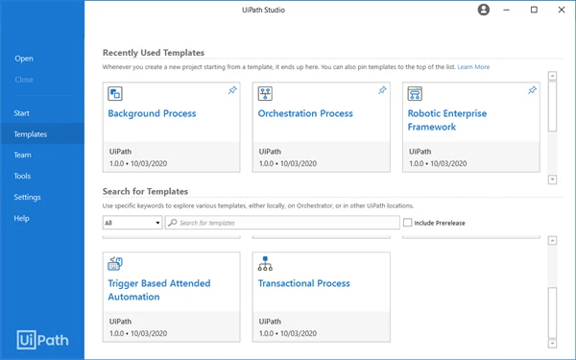
Task: Click the Robotic Enterprise Framework icon
Action: point(415,93)
